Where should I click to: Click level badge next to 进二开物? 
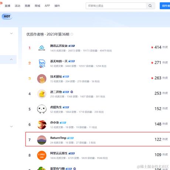point(66,92)
